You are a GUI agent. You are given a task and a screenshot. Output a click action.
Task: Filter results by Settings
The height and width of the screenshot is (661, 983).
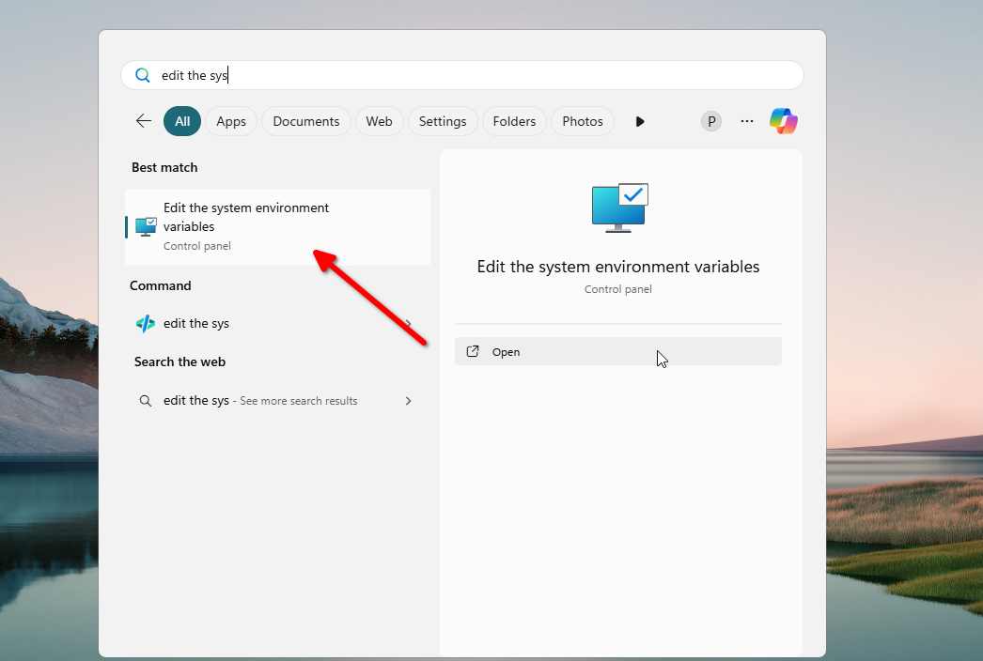pyautogui.click(x=443, y=121)
